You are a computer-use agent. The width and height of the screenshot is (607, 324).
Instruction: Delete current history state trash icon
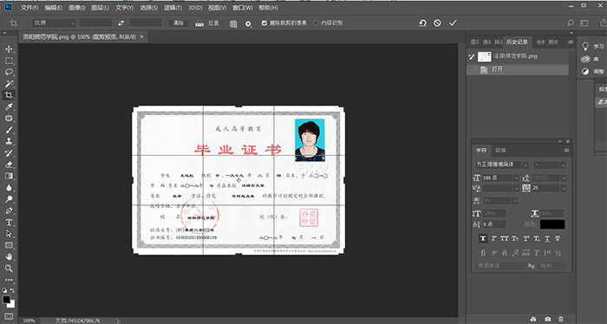tap(561, 319)
